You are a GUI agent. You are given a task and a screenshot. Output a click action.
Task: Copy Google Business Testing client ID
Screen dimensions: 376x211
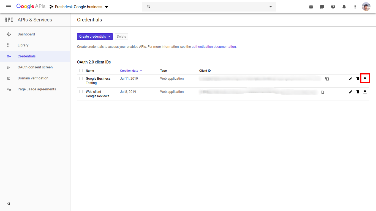coord(327,79)
